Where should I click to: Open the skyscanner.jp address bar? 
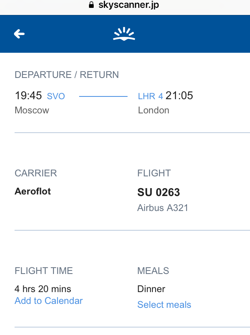point(124,5)
